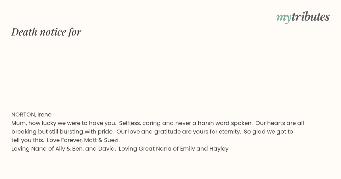Click the words "Love Forever"
This screenshot has height=179, width=341.
point(64,140)
